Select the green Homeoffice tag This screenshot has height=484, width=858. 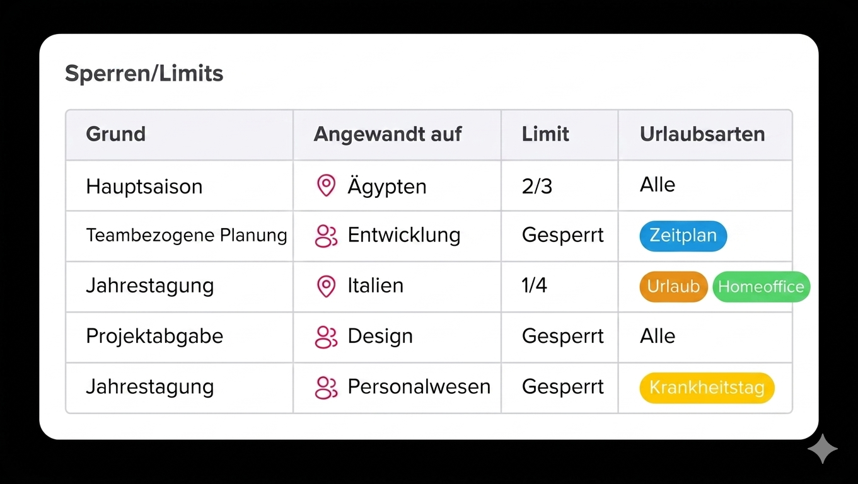[761, 287]
